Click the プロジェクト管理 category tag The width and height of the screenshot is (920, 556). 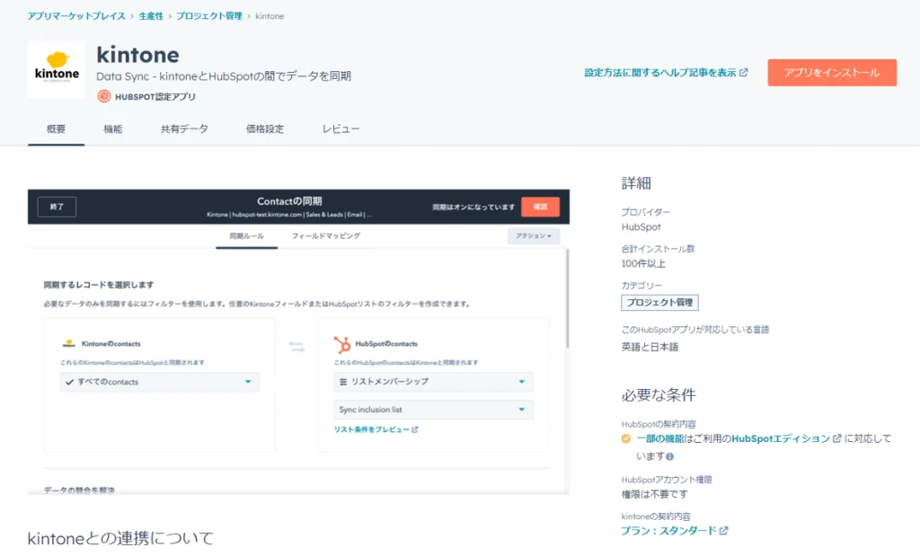(659, 302)
